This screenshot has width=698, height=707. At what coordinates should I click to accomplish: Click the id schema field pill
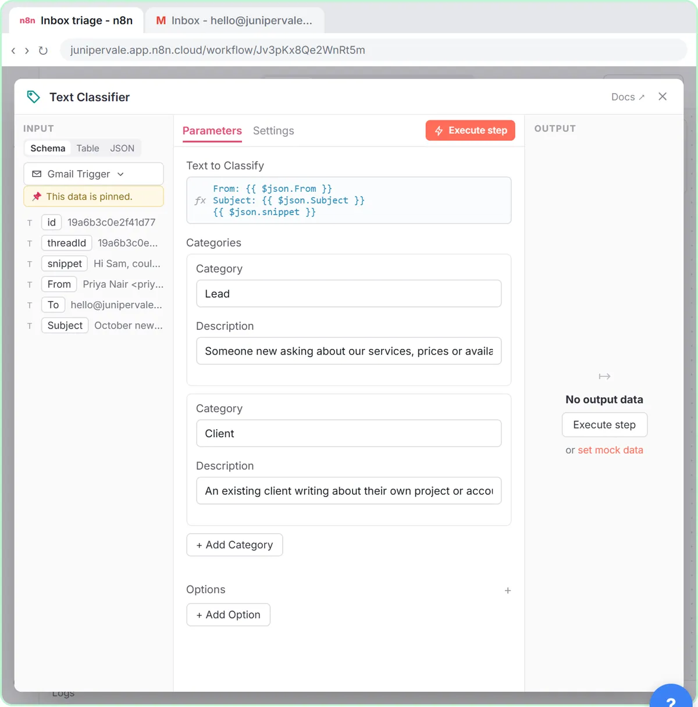click(x=51, y=222)
